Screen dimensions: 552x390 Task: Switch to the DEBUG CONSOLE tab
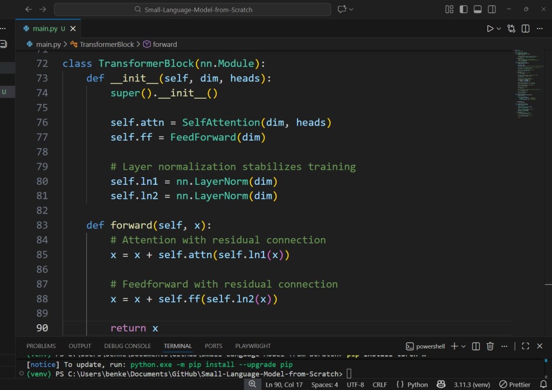tap(127, 346)
